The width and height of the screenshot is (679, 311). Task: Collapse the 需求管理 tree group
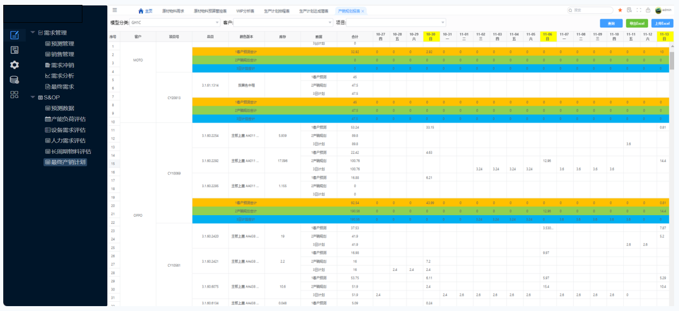pos(33,33)
